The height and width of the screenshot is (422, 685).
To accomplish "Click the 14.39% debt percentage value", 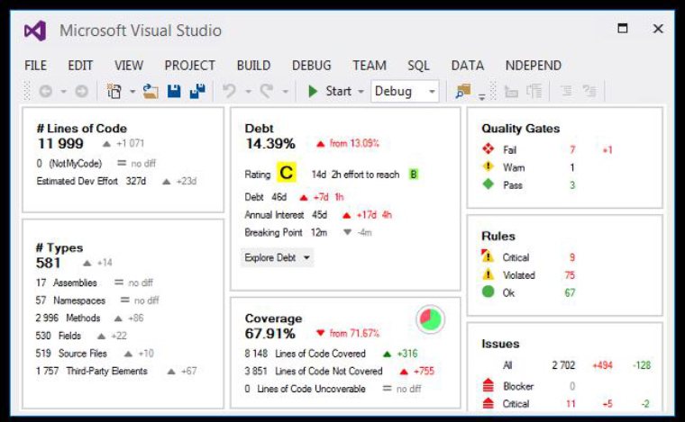I will pyautogui.click(x=270, y=143).
